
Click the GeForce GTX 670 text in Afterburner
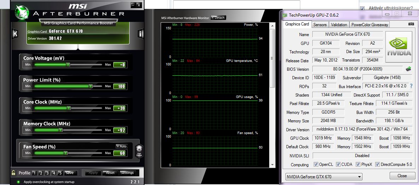pos(66,31)
